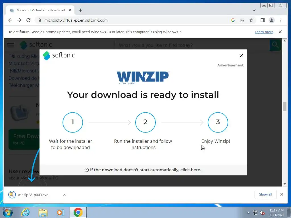Click the 'Advertisement' label
Viewport: 291px width, 218px height.
pos(230,65)
